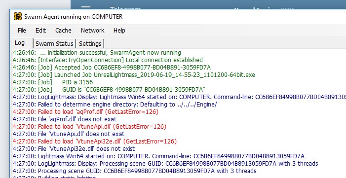Click the "File 'VtuneApi.dll' does not exist" line
This screenshot has width=346, height=178.
pos(69,134)
